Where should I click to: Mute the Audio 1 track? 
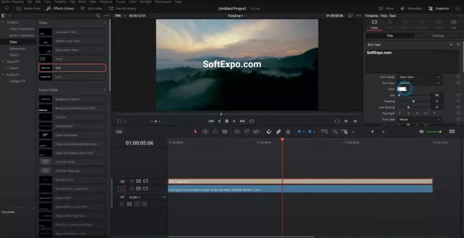tap(145, 204)
